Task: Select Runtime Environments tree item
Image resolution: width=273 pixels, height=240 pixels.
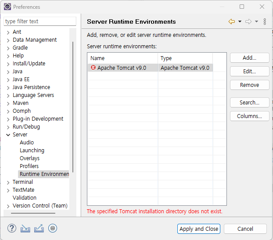Action: pos(43,174)
